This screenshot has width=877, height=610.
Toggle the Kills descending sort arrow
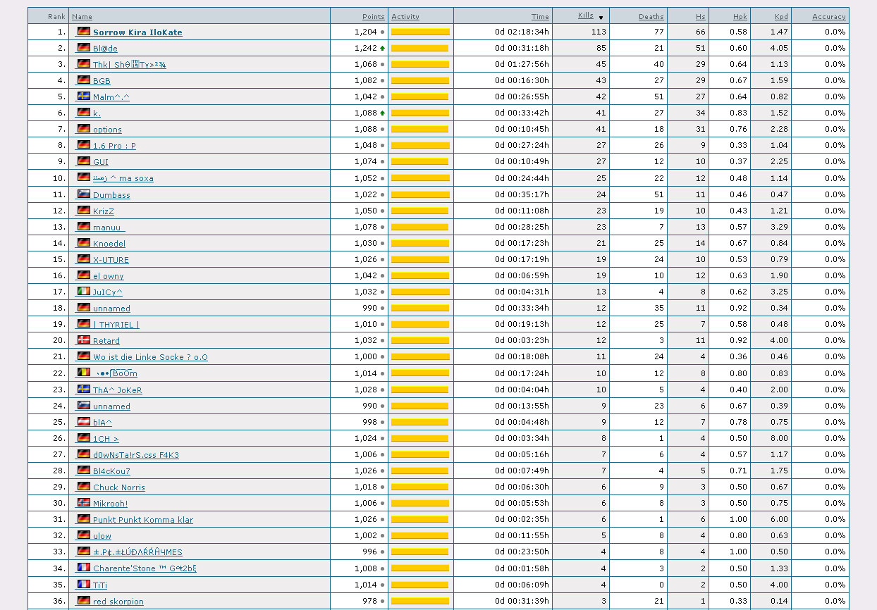coord(601,18)
